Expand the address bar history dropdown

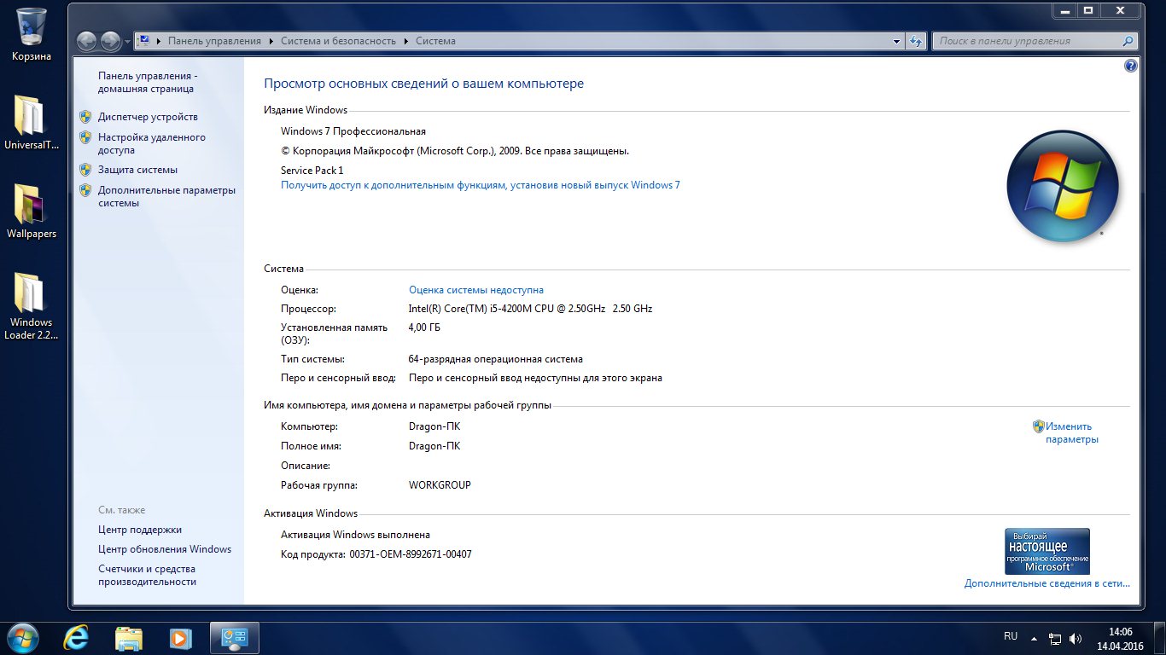click(x=896, y=41)
